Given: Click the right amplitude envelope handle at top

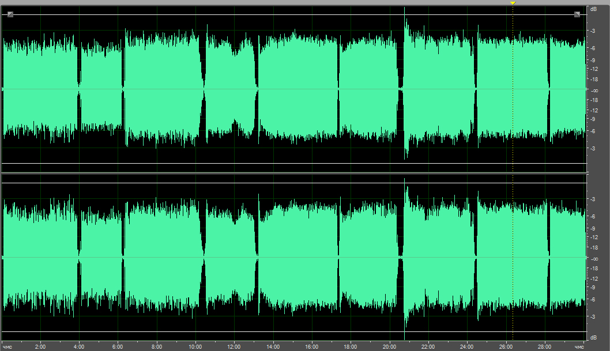Looking at the screenshot, I should click(577, 14).
